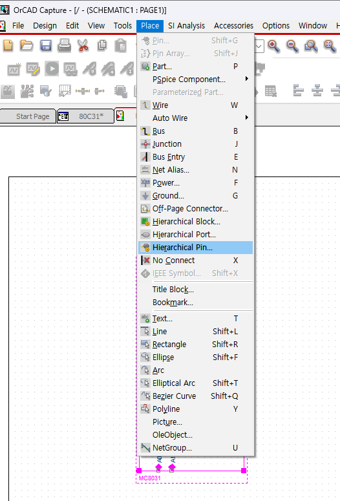Image resolution: width=340 pixels, height=501 pixels.
Task: Choose Rectangle drawing menu item
Action: point(196,345)
